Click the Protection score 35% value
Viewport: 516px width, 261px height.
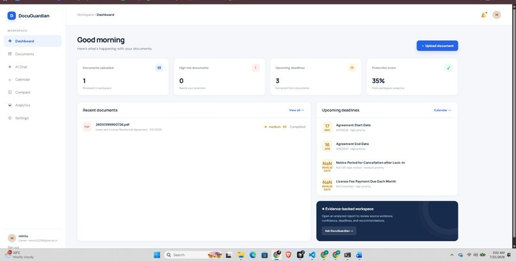coord(378,80)
